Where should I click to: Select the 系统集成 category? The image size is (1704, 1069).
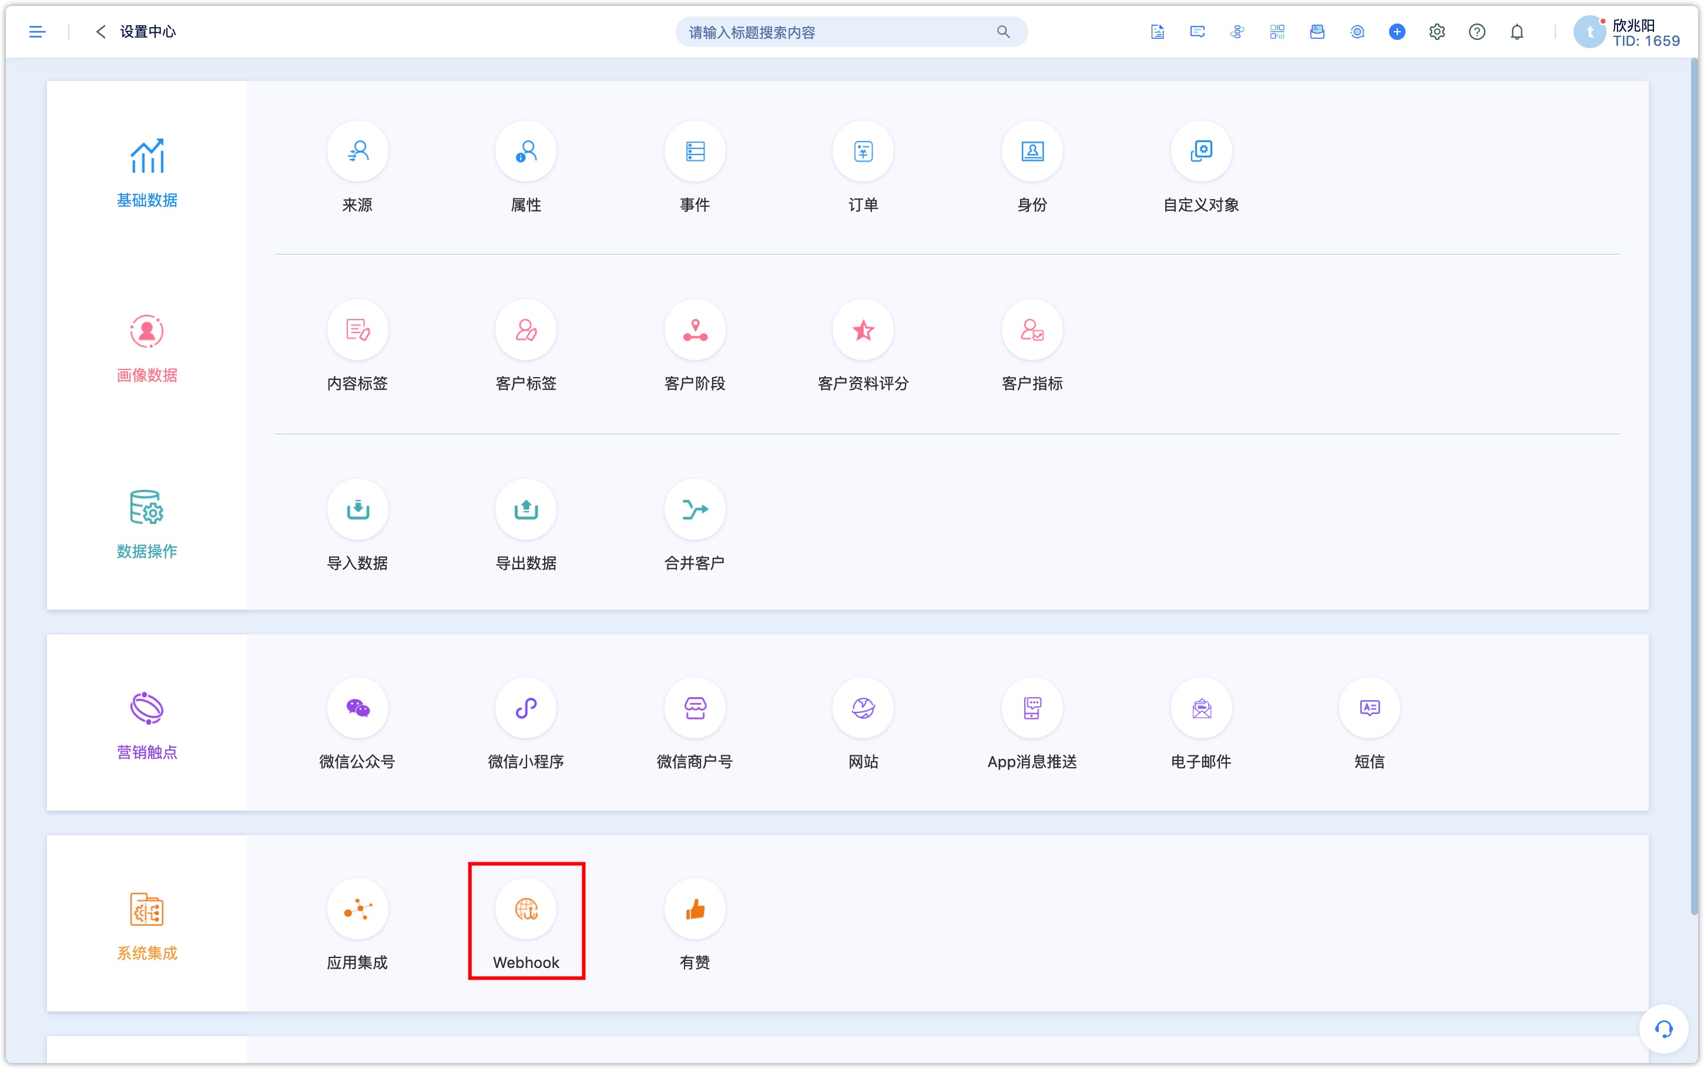(x=147, y=926)
